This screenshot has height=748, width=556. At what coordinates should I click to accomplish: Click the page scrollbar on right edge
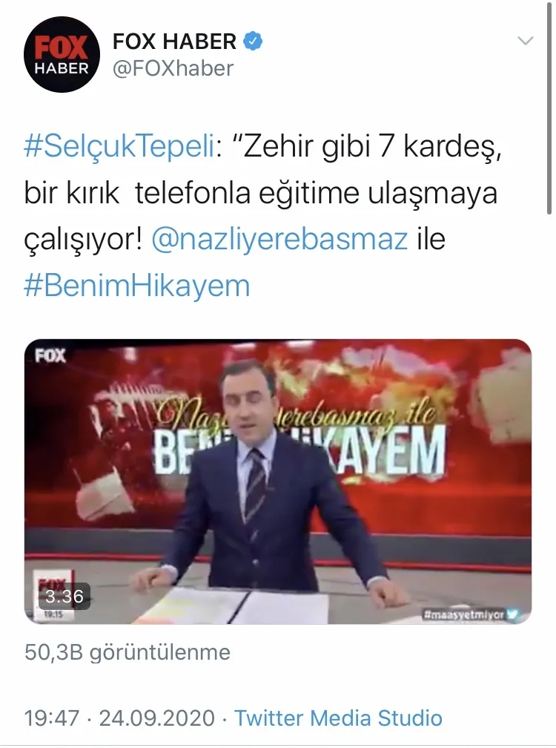[552, 108]
